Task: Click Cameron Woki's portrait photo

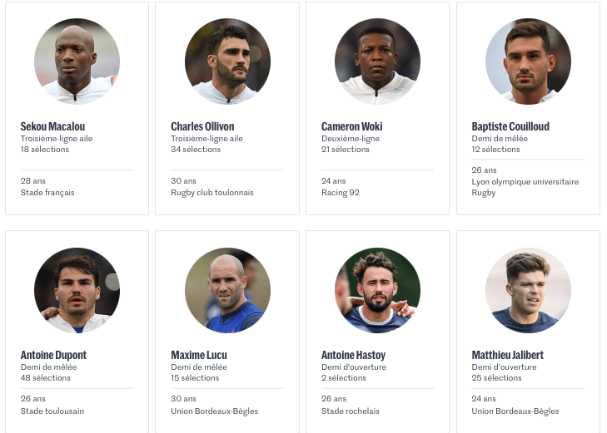Action: [377, 62]
